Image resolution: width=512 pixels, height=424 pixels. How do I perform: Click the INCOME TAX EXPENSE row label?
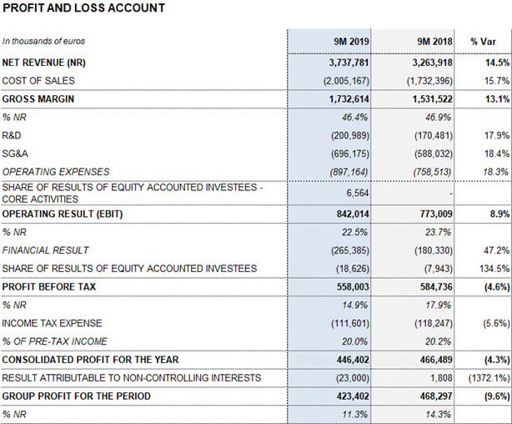click(x=52, y=323)
